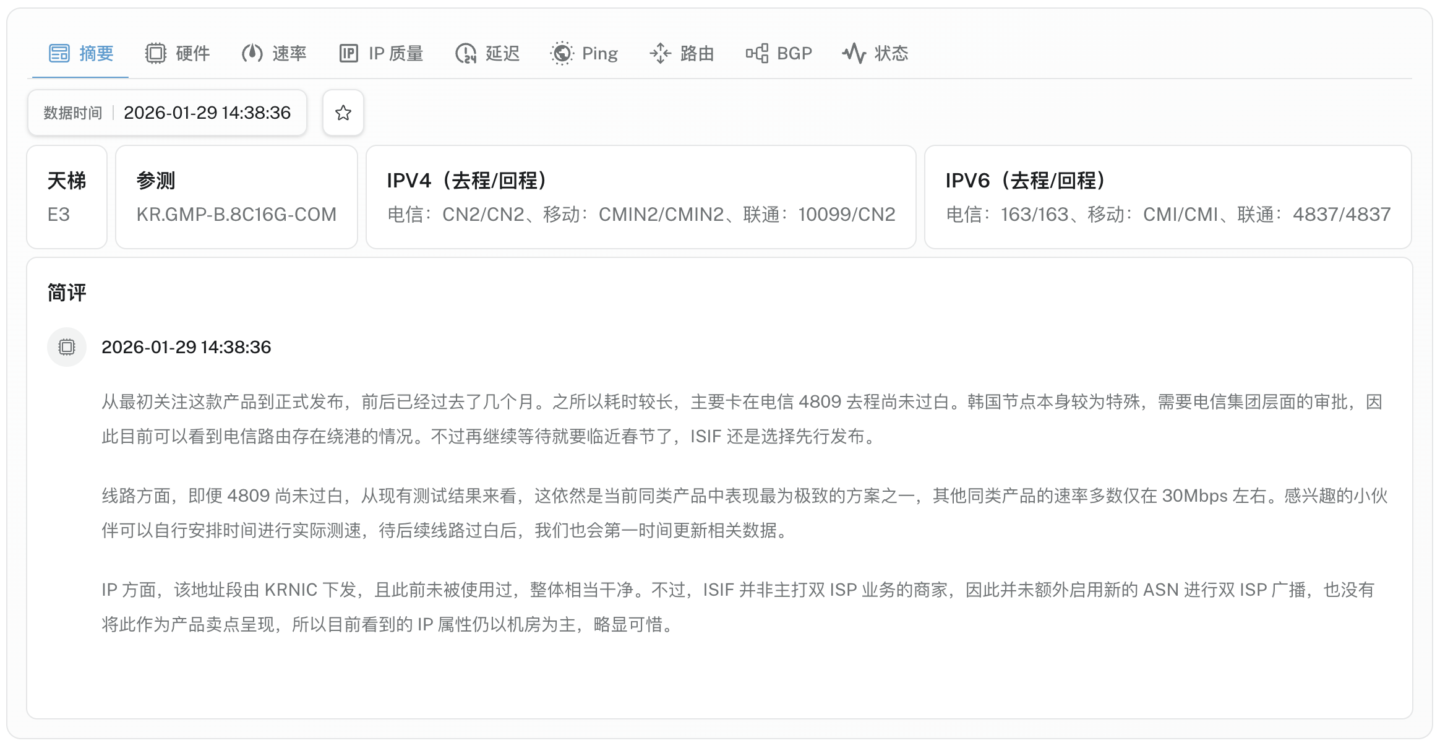The image size is (1440, 751).
Task: Click the 状态 status pulse icon
Action: click(854, 54)
